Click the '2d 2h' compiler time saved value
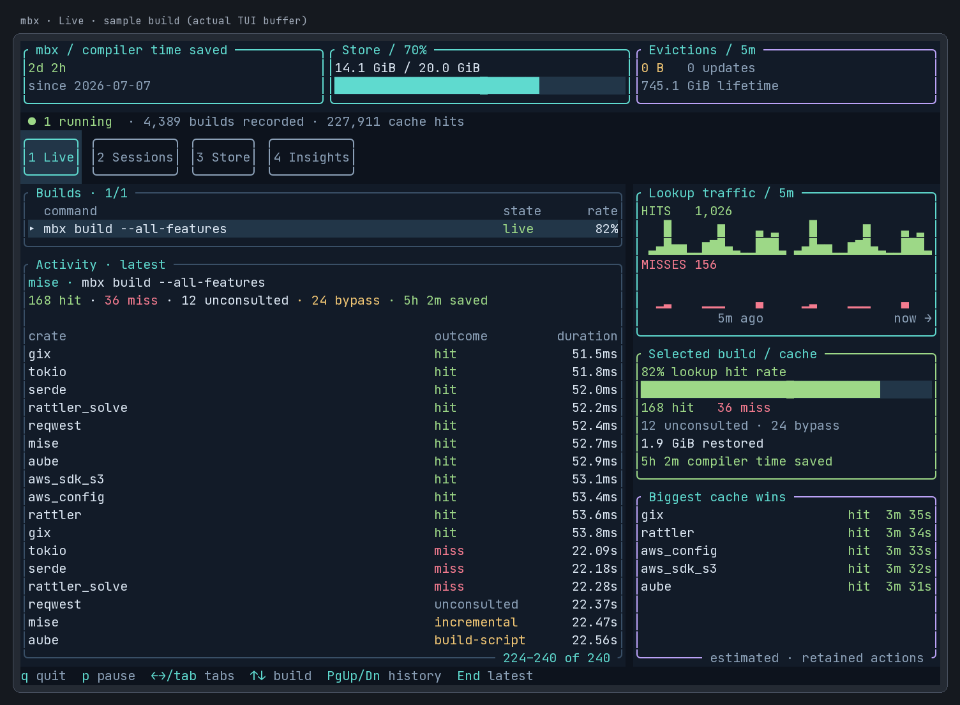This screenshot has width=960, height=705. pos(47,68)
